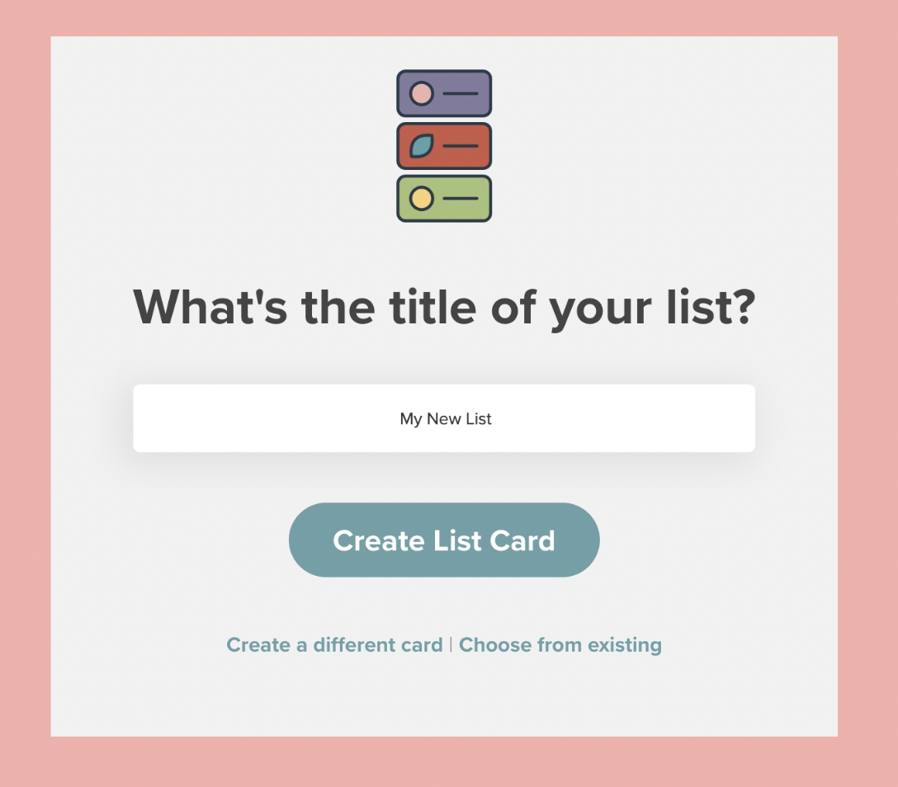898x787 pixels.
Task: Click the pink circle on the purple card
Action: [x=422, y=93]
